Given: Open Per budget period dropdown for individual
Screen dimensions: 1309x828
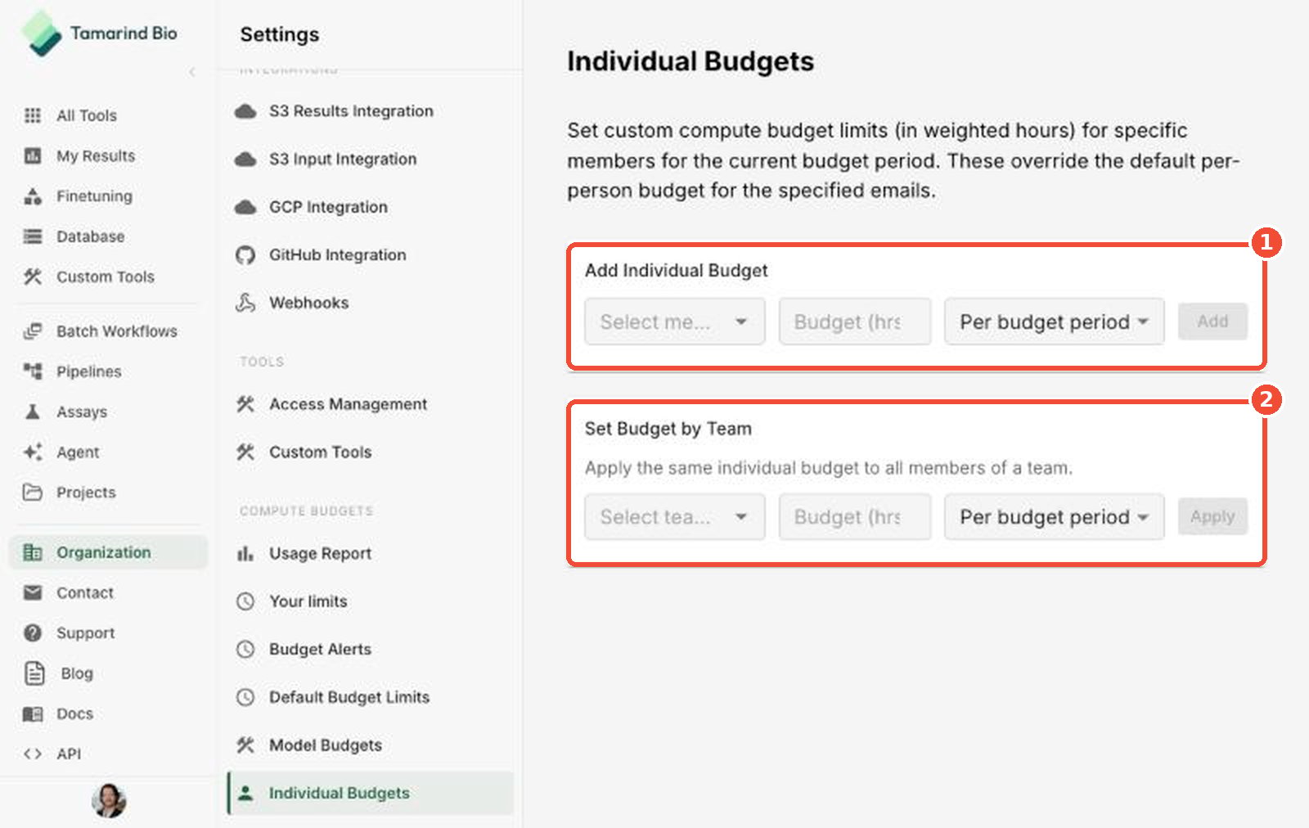Looking at the screenshot, I should point(1054,322).
